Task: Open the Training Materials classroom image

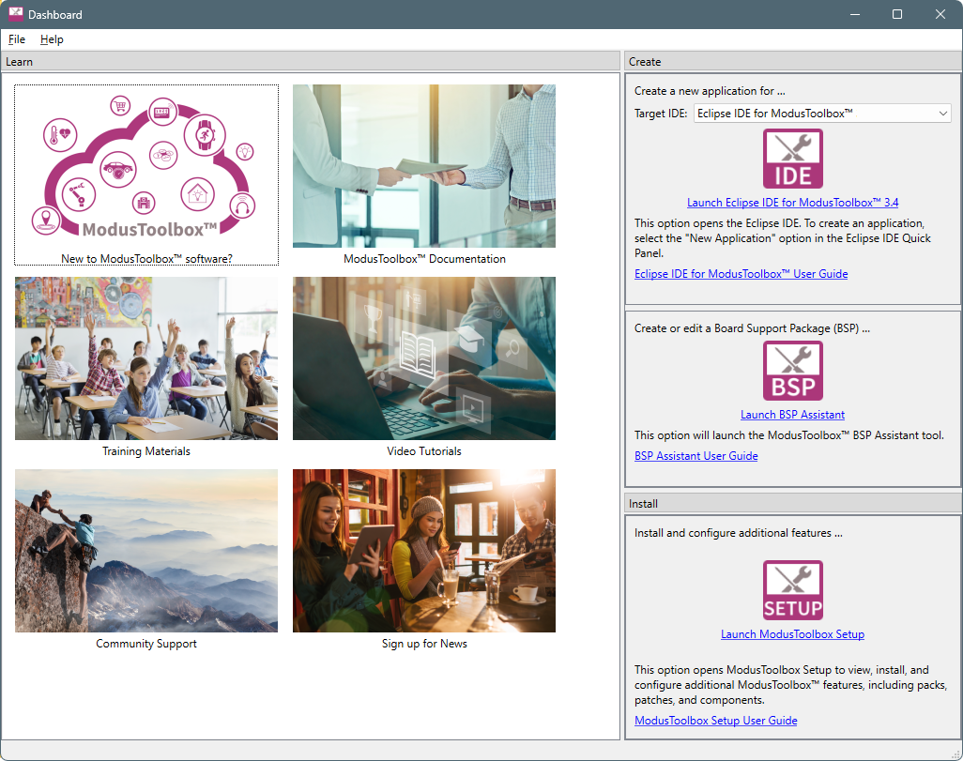Action: point(146,358)
